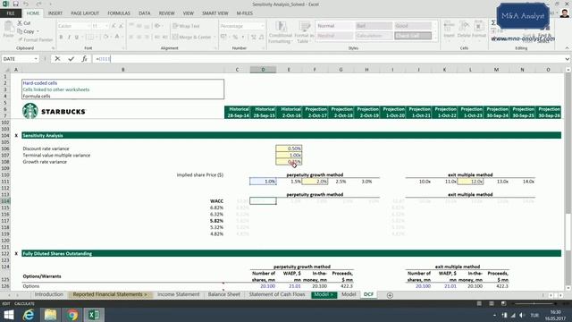Apply the Good cell style
Image resolution: width=572 pixels, height=322 pixels.
pos(413,26)
